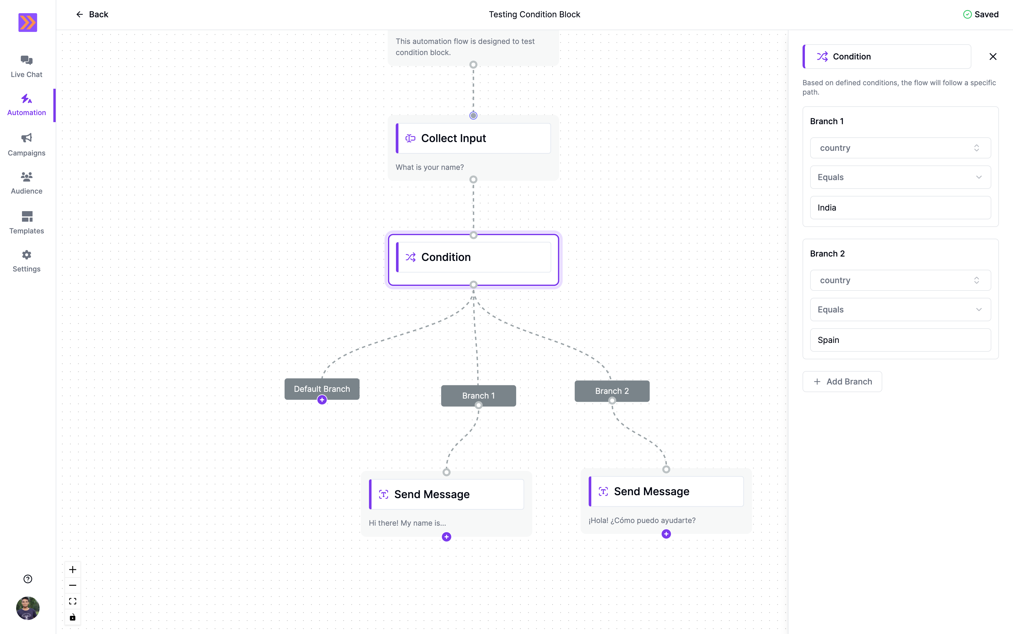Viewport: 1013px width, 634px height.
Task: Zoom in on the canvas
Action: (x=73, y=569)
